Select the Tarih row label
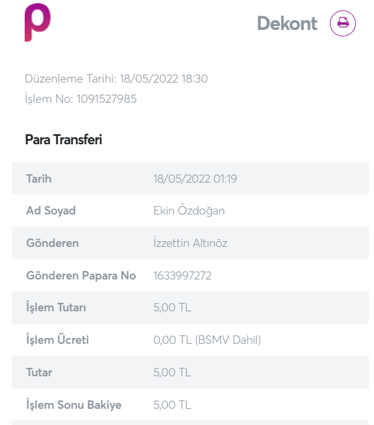This screenshot has height=425, width=374. pos(39,179)
